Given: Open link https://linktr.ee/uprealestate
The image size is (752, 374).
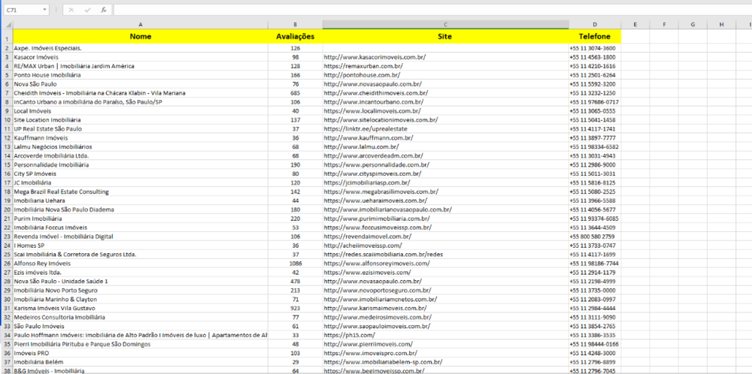Looking at the screenshot, I should click(x=366, y=129).
